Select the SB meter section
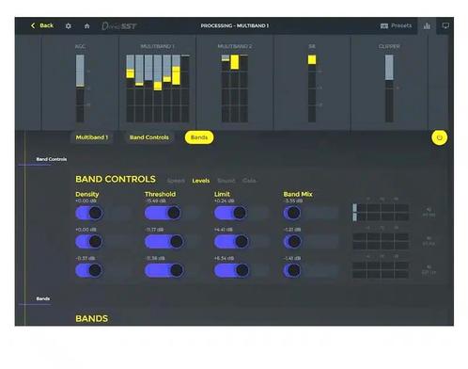468x369 pixels. (x=312, y=83)
